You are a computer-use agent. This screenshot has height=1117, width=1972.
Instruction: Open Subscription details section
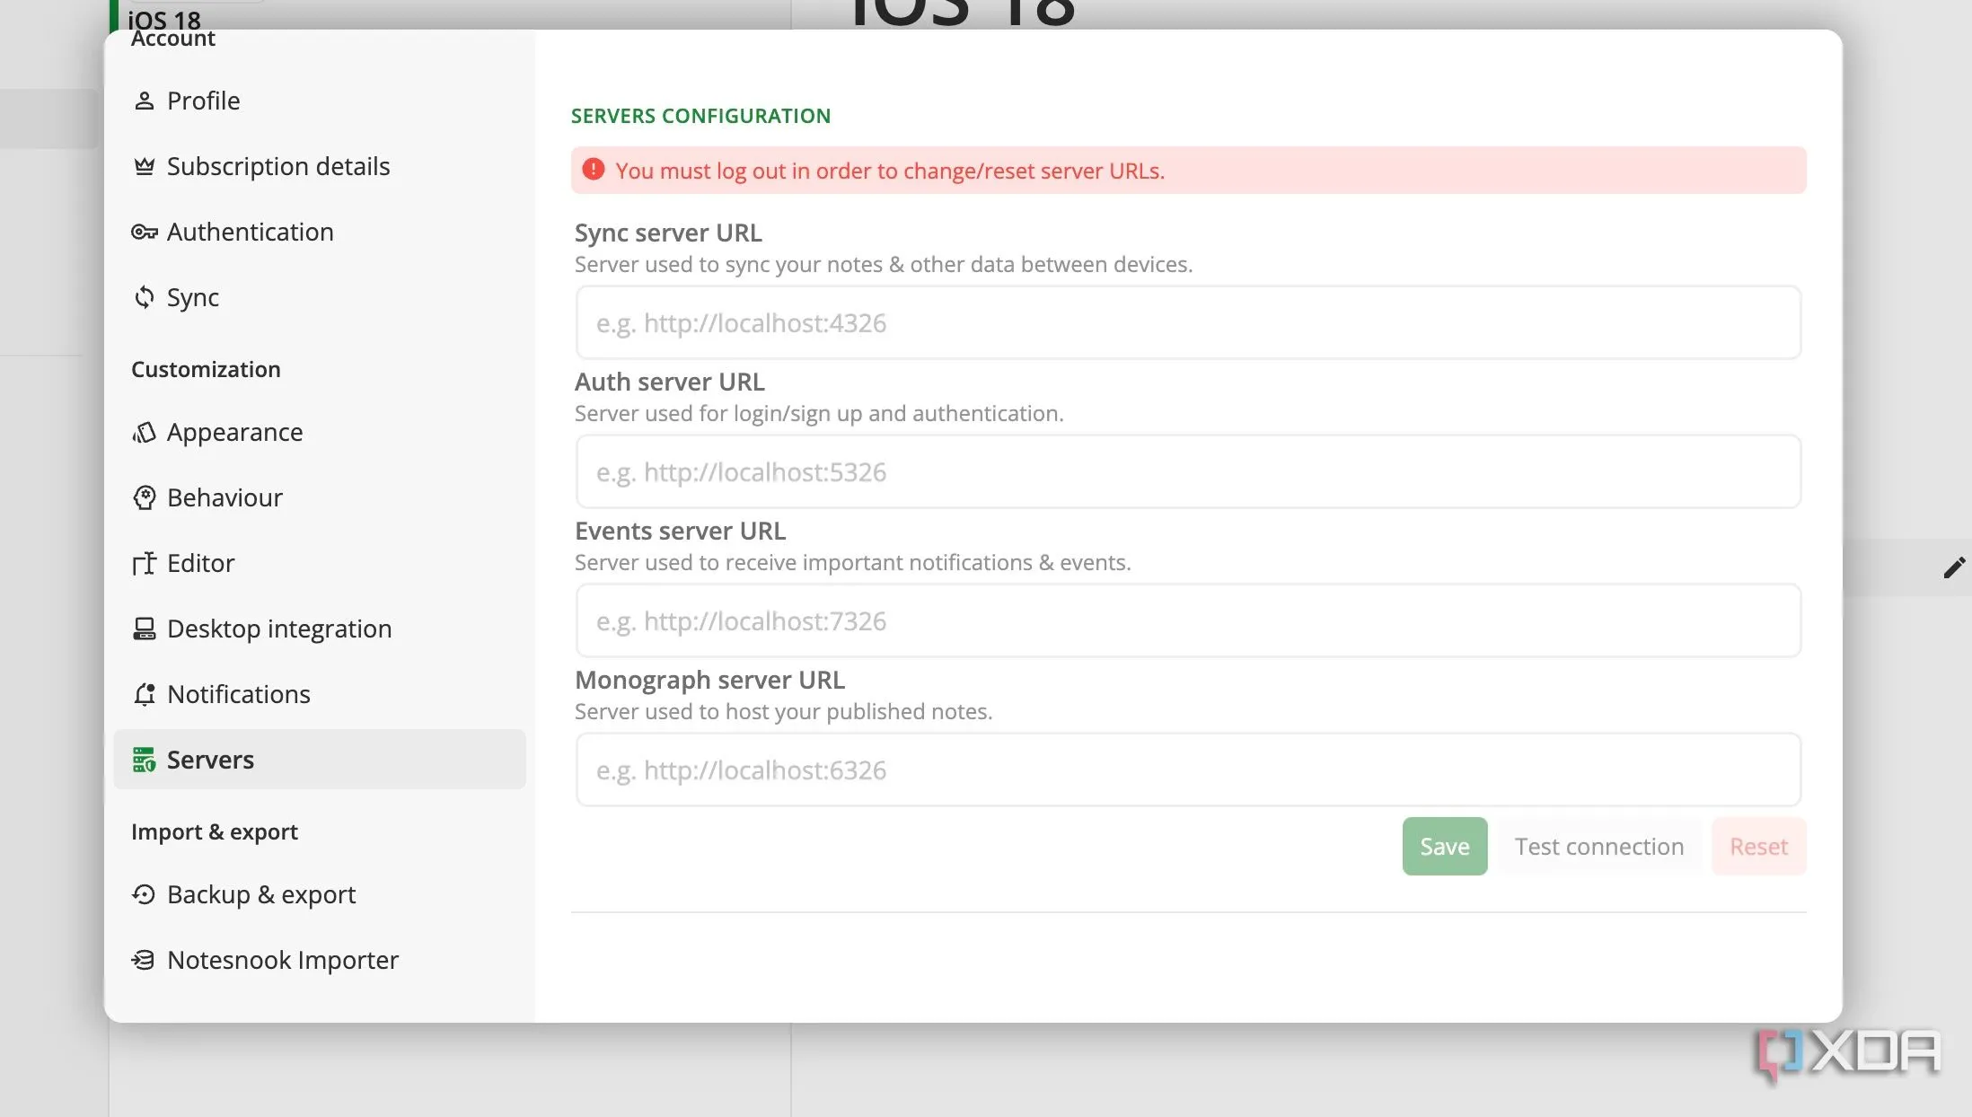(x=320, y=166)
